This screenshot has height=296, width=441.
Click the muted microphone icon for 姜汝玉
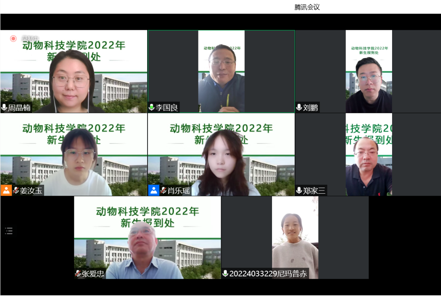click(x=16, y=190)
